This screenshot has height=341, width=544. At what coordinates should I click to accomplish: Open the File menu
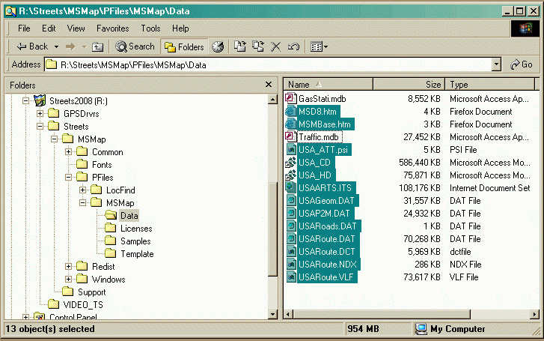[x=24, y=28]
